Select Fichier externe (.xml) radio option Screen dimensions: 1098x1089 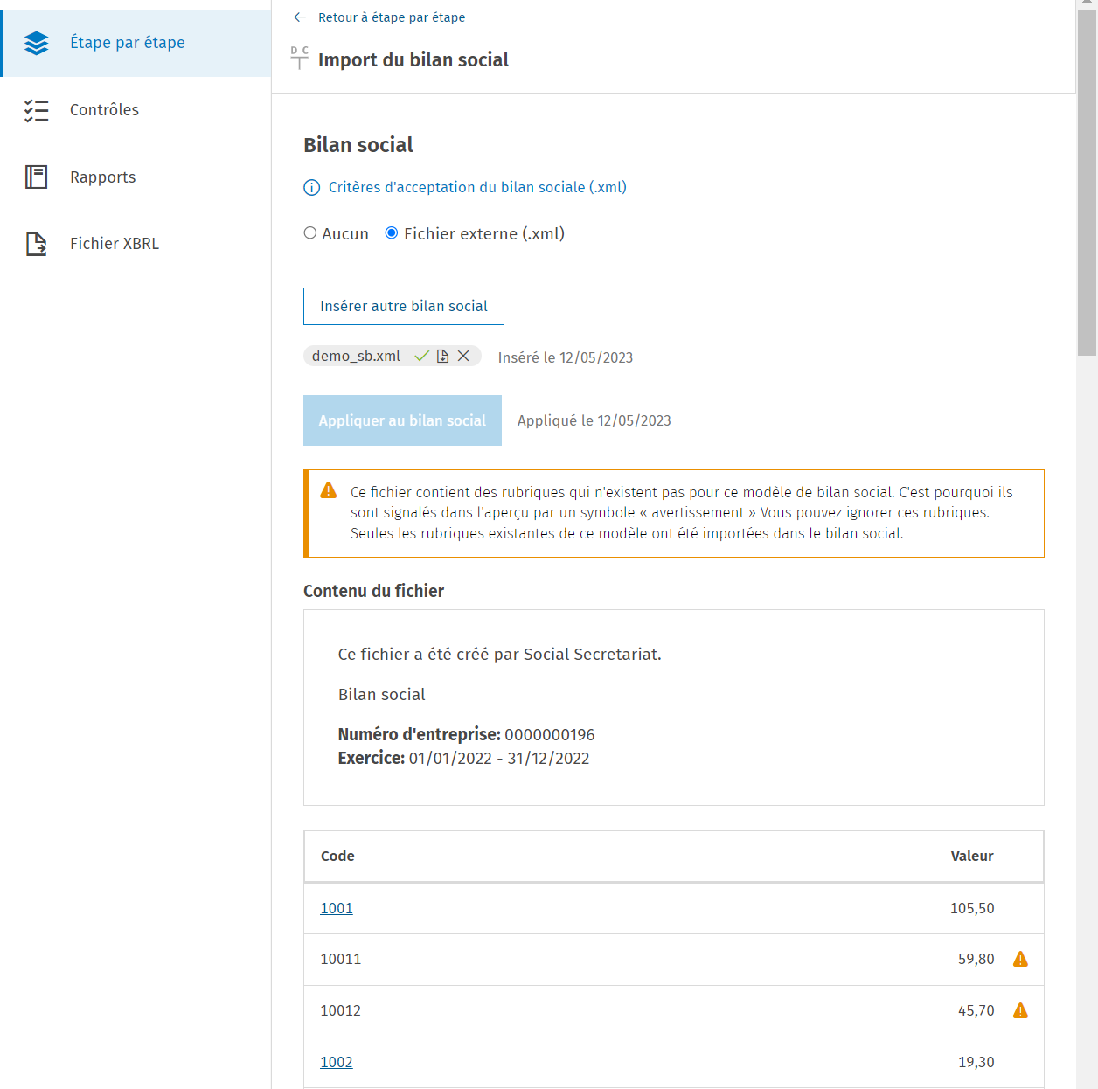point(392,233)
